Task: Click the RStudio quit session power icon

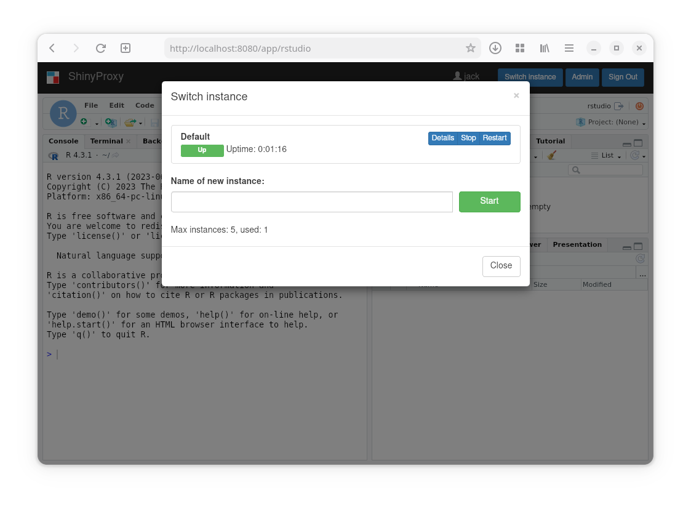Action: pyautogui.click(x=639, y=106)
